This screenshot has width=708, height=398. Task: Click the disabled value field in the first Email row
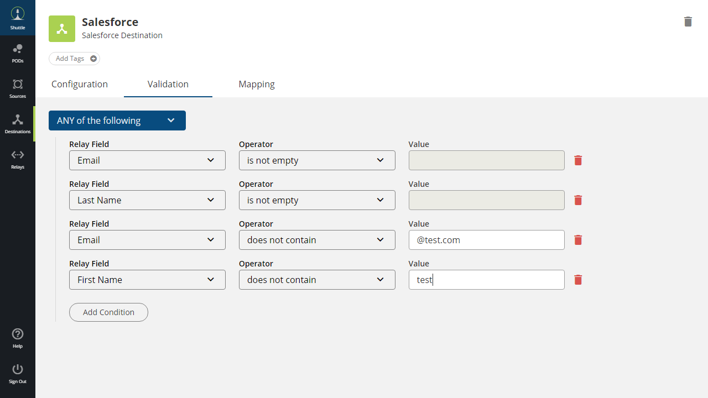(x=487, y=160)
